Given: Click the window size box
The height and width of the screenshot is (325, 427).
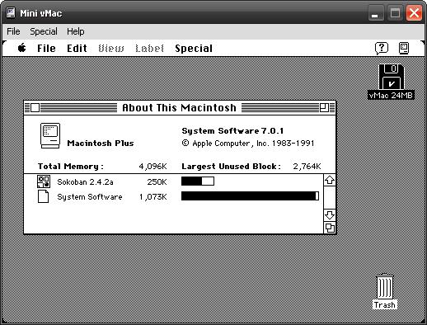Looking at the screenshot, I should 330,228.
